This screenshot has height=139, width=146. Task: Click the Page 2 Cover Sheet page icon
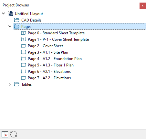23,46
